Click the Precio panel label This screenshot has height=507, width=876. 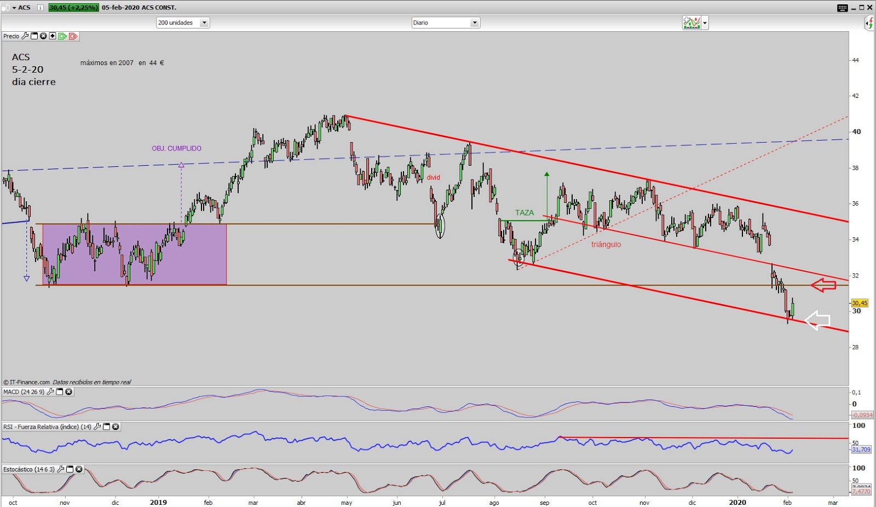point(11,36)
